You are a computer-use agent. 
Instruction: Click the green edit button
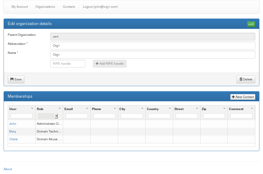point(251,24)
